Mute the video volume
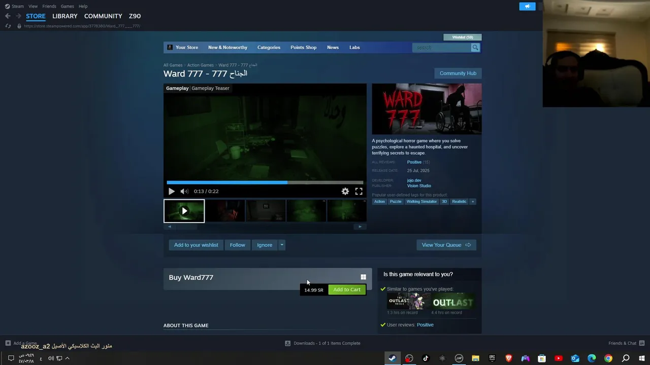 (184, 191)
